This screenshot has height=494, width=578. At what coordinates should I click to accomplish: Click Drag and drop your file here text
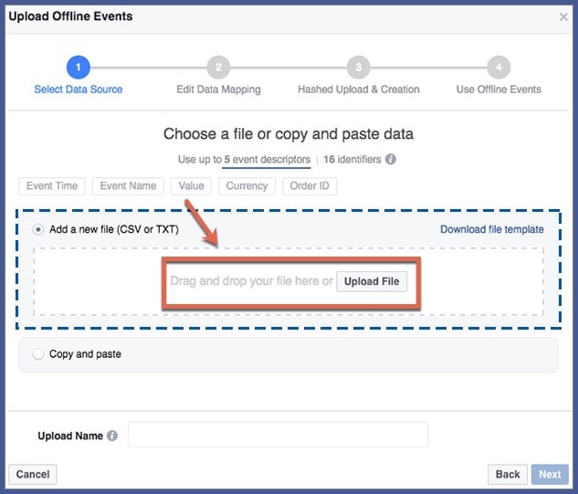point(251,281)
